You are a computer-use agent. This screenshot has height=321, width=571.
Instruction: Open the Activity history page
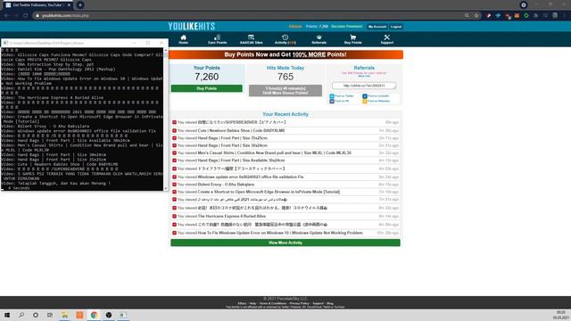(x=285, y=39)
